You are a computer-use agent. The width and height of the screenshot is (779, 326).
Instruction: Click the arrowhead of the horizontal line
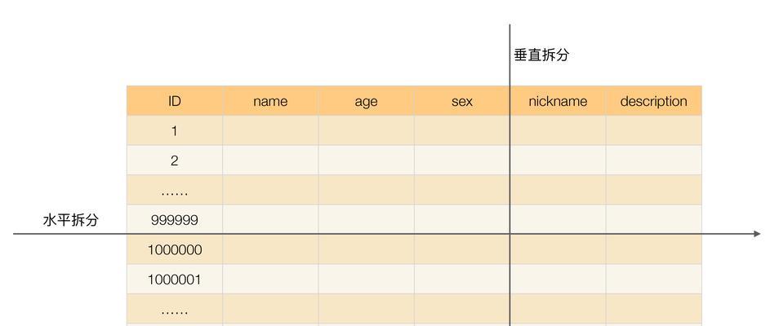[x=757, y=234]
